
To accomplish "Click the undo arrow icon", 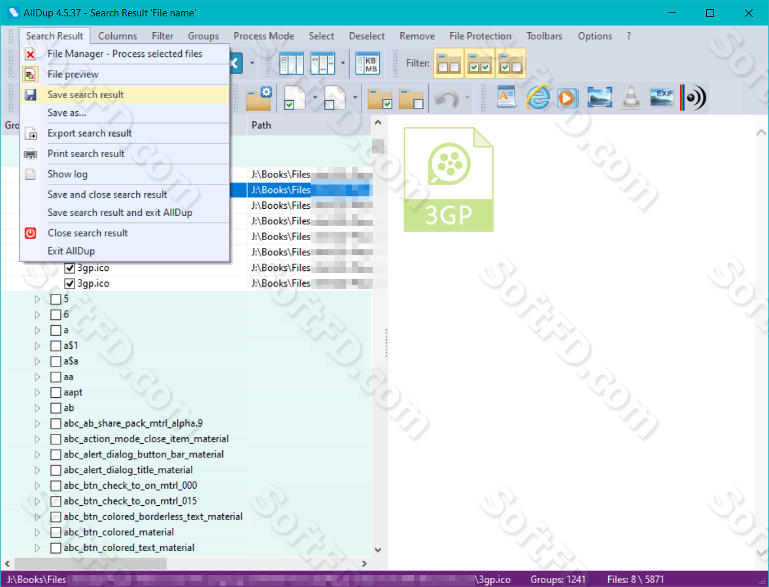I will (447, 98).
